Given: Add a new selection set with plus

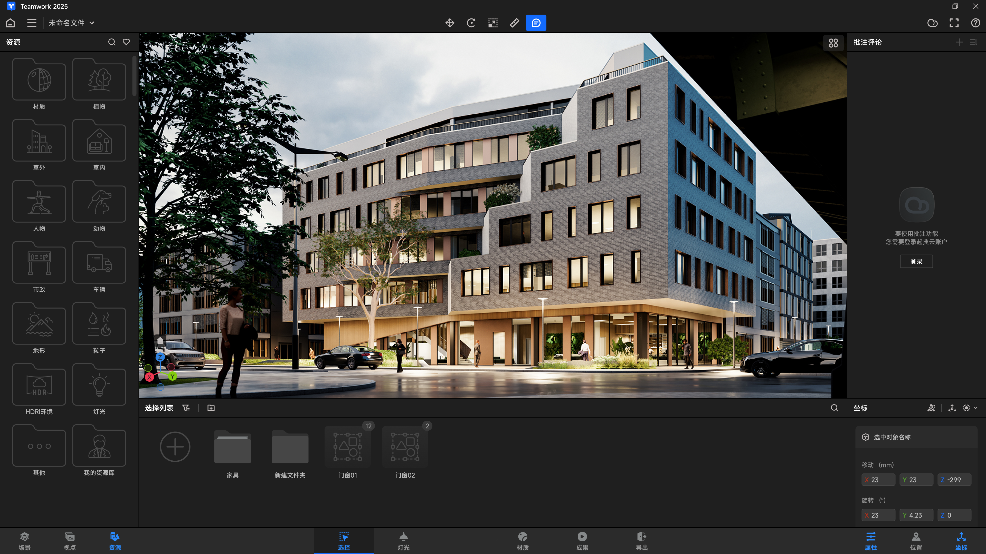Looking at the screenshot, I should pos(175,447).
